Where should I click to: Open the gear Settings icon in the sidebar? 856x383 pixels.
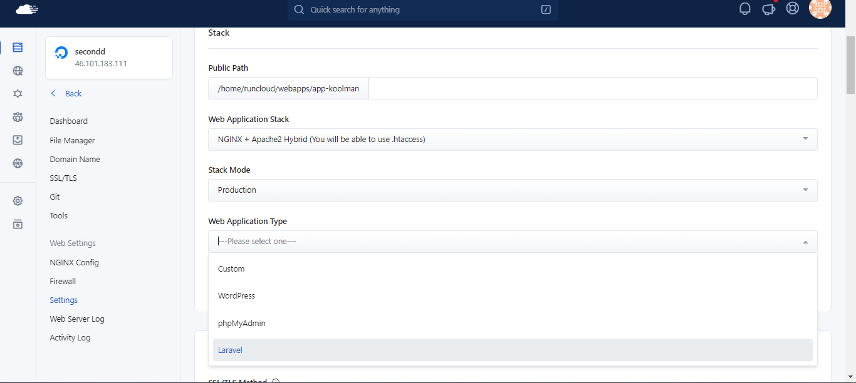pos(18,201)
